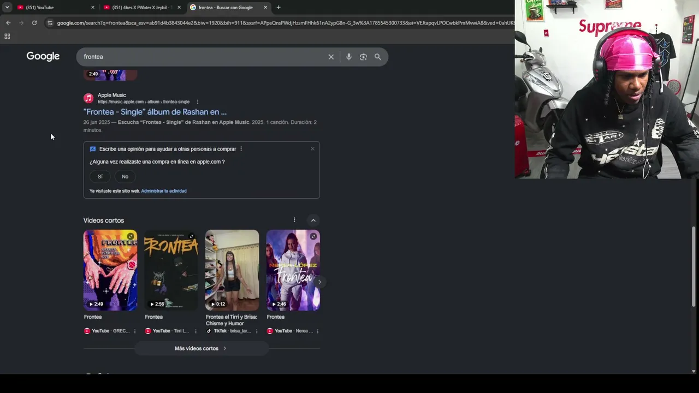
Task: Answer Sí to the apple.com purchase question
Action: [100, 176]
